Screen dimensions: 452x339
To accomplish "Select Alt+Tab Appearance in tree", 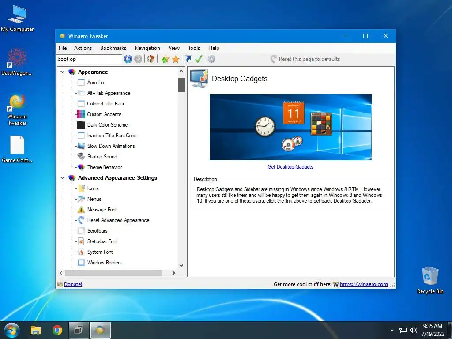I will pyautogui.click(x=109, y=93).
